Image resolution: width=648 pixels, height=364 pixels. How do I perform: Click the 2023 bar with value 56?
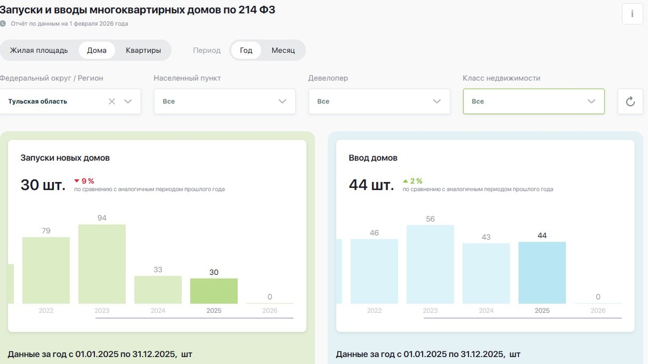[430, 264]
